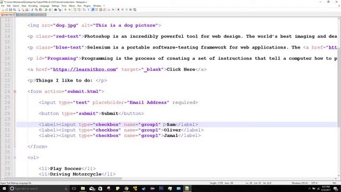Click the https://learnitbro.com link in line 20

coord(84,69)
